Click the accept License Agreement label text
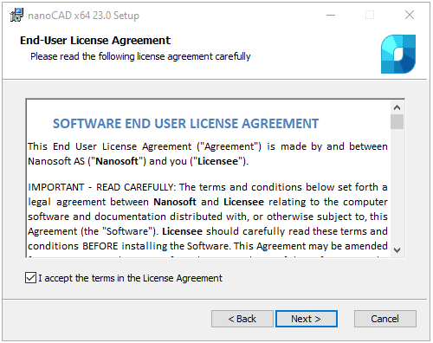Screen dimensions: 433x343 click(130, 278)
